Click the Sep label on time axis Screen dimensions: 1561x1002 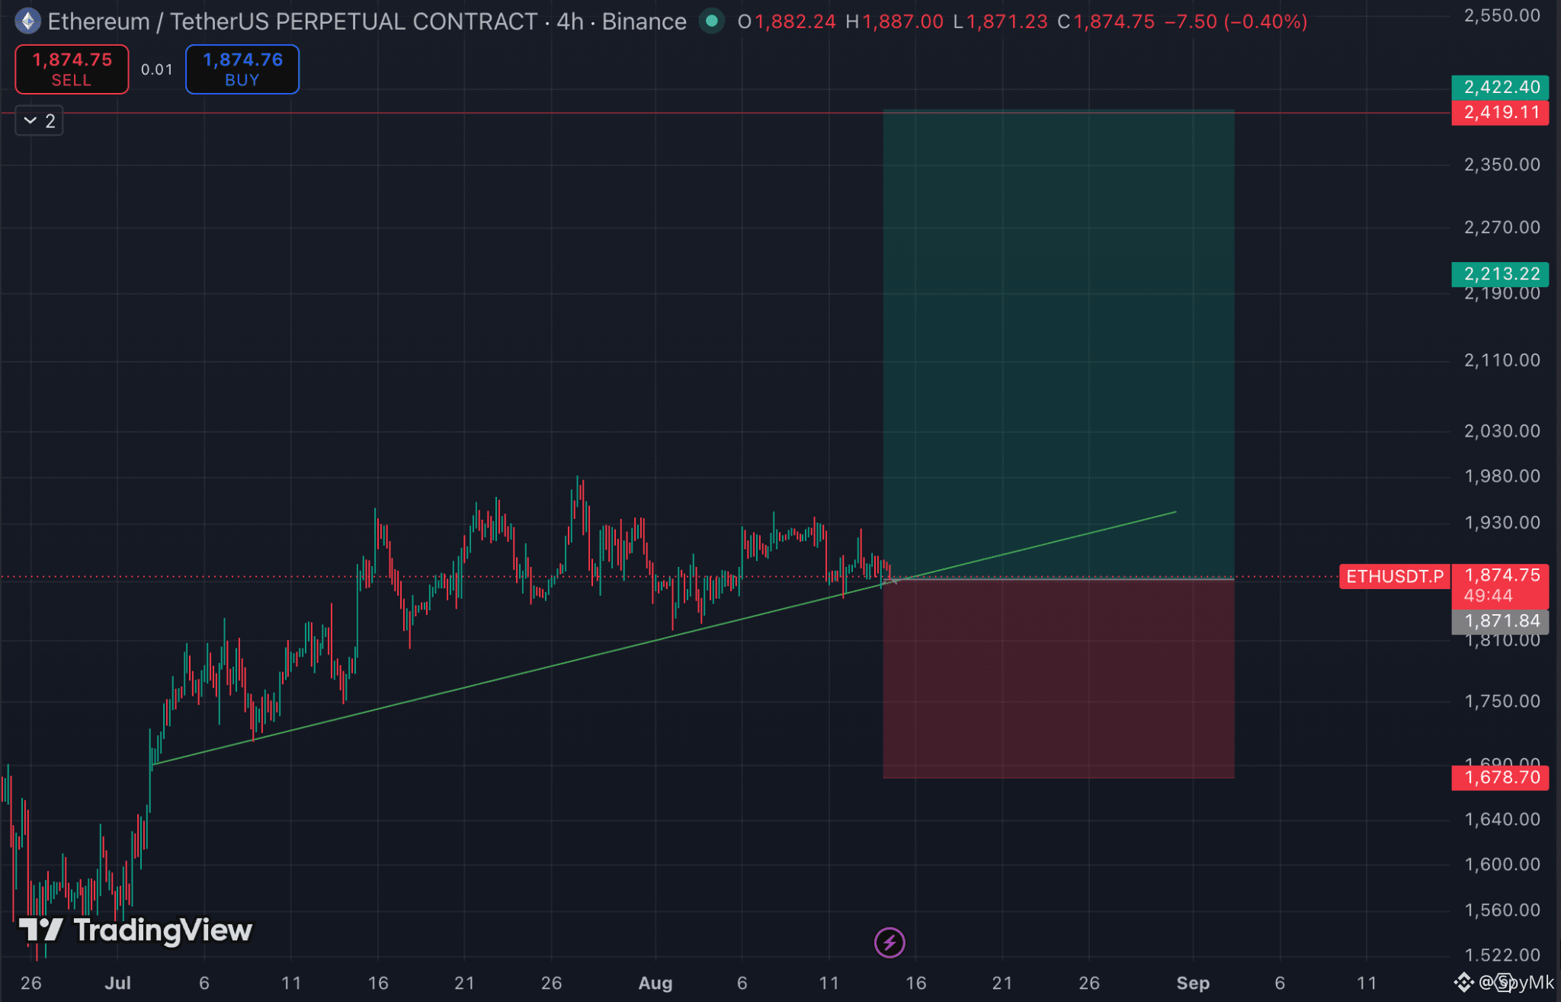tap(1193, 983)
